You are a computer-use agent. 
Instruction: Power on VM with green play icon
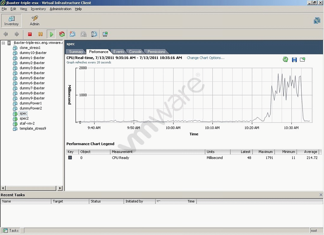pos(52,34)
